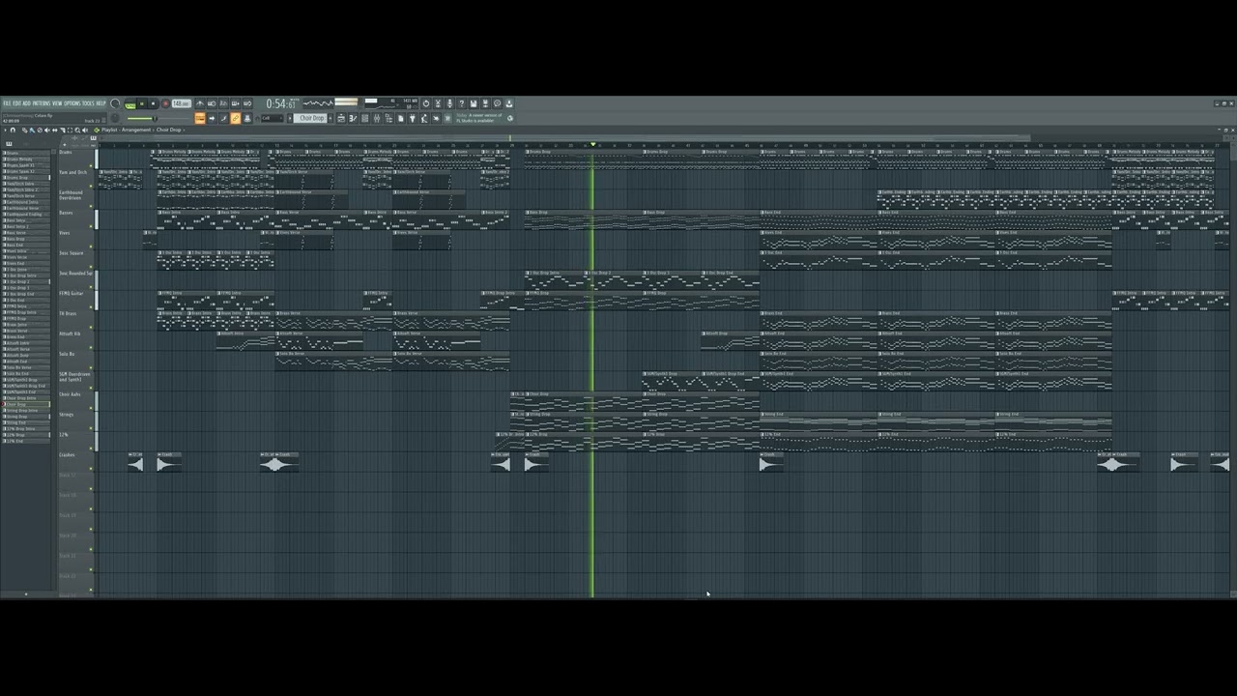Toggle the playlist magnet snap icon

13,130
